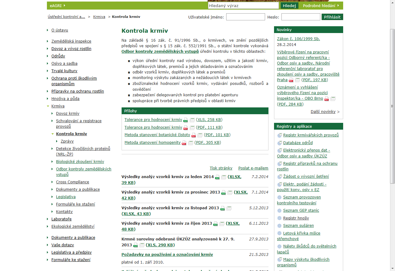Click the Přihlásit login button

click(x=332, y=17)
